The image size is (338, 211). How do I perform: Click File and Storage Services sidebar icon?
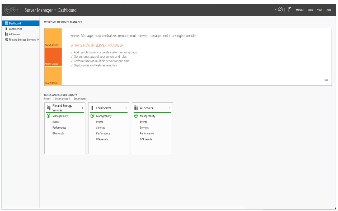[6, 40]
